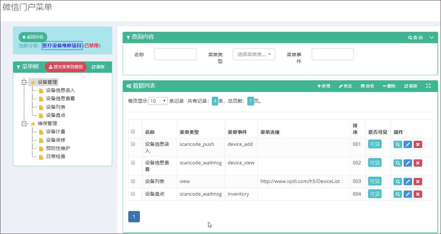This screenshot has height=234, width=441.
Task: Collapse the 维保管理 tree node
Action: pyautogui.click(x=24, y=123)
